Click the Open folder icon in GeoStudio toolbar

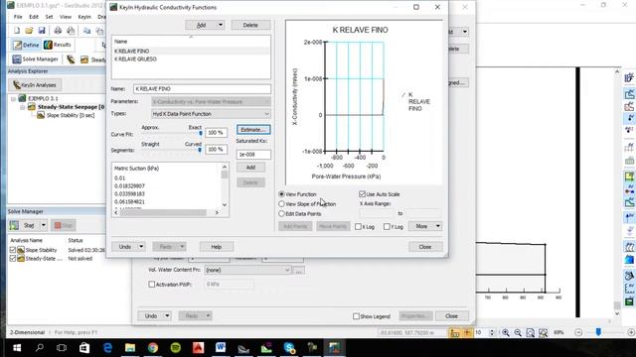[x=29, y=31]
